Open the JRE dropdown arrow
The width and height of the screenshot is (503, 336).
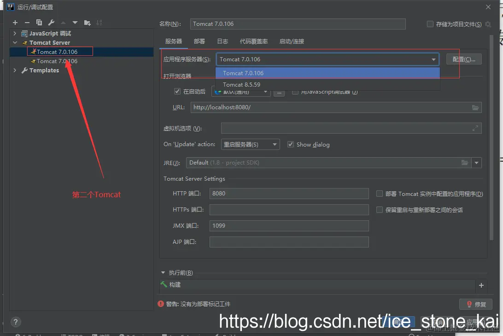pos(476,163)
